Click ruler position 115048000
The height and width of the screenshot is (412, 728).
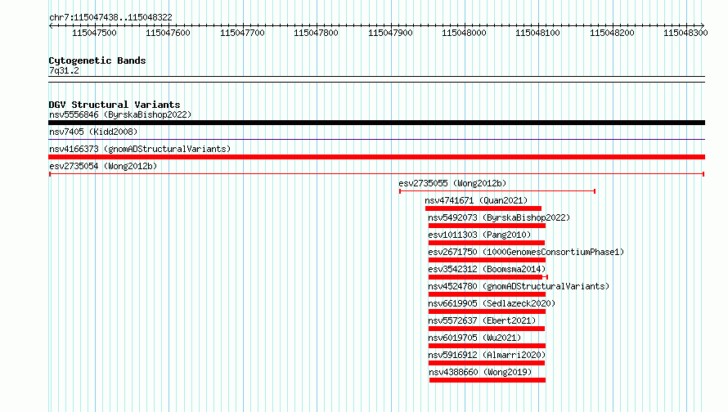pyautogui.click(x=464, y=33)
